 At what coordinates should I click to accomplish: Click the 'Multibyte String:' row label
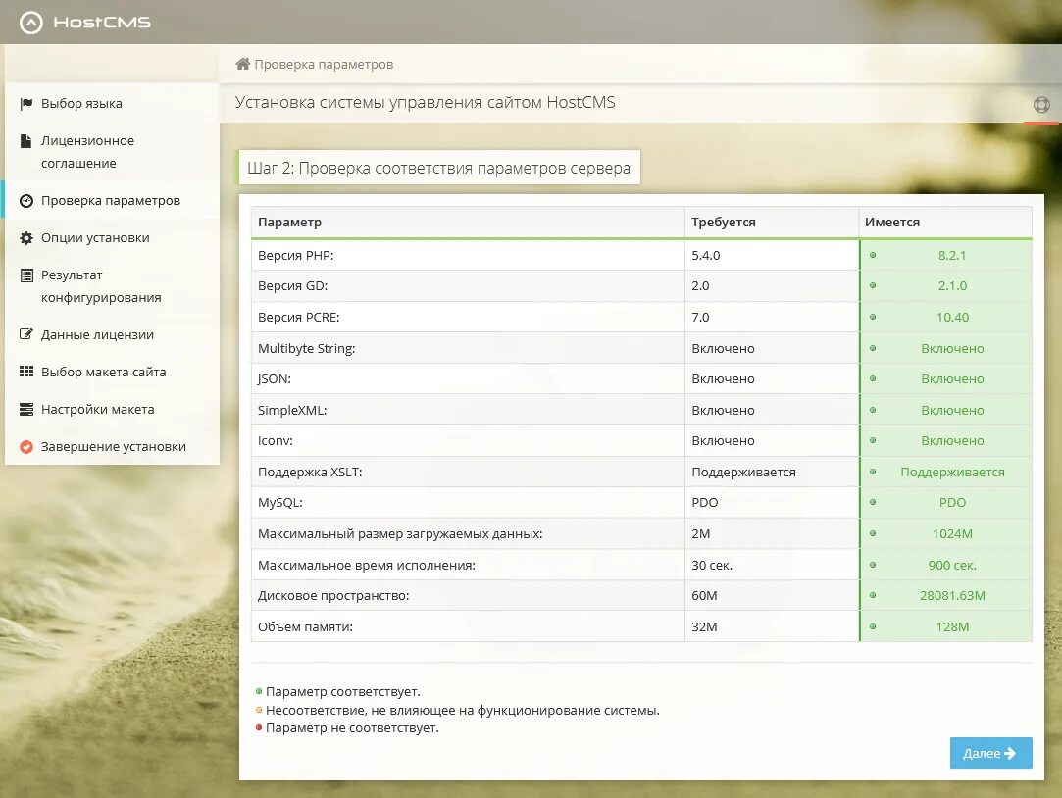[x=306, y=348]
